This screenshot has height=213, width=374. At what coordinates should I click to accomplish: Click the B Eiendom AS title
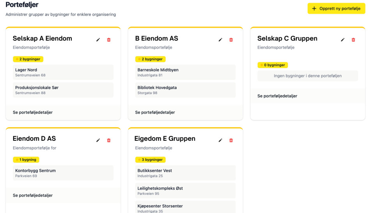[157, 38]
